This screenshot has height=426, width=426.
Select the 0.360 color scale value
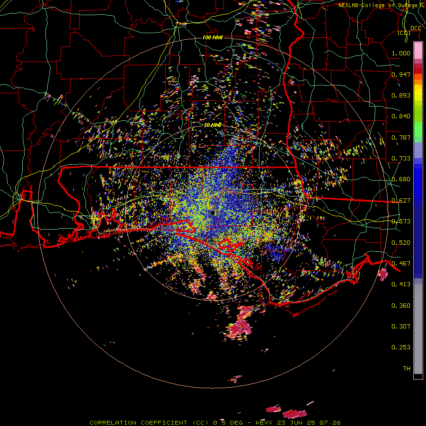[x=401, y=305]
